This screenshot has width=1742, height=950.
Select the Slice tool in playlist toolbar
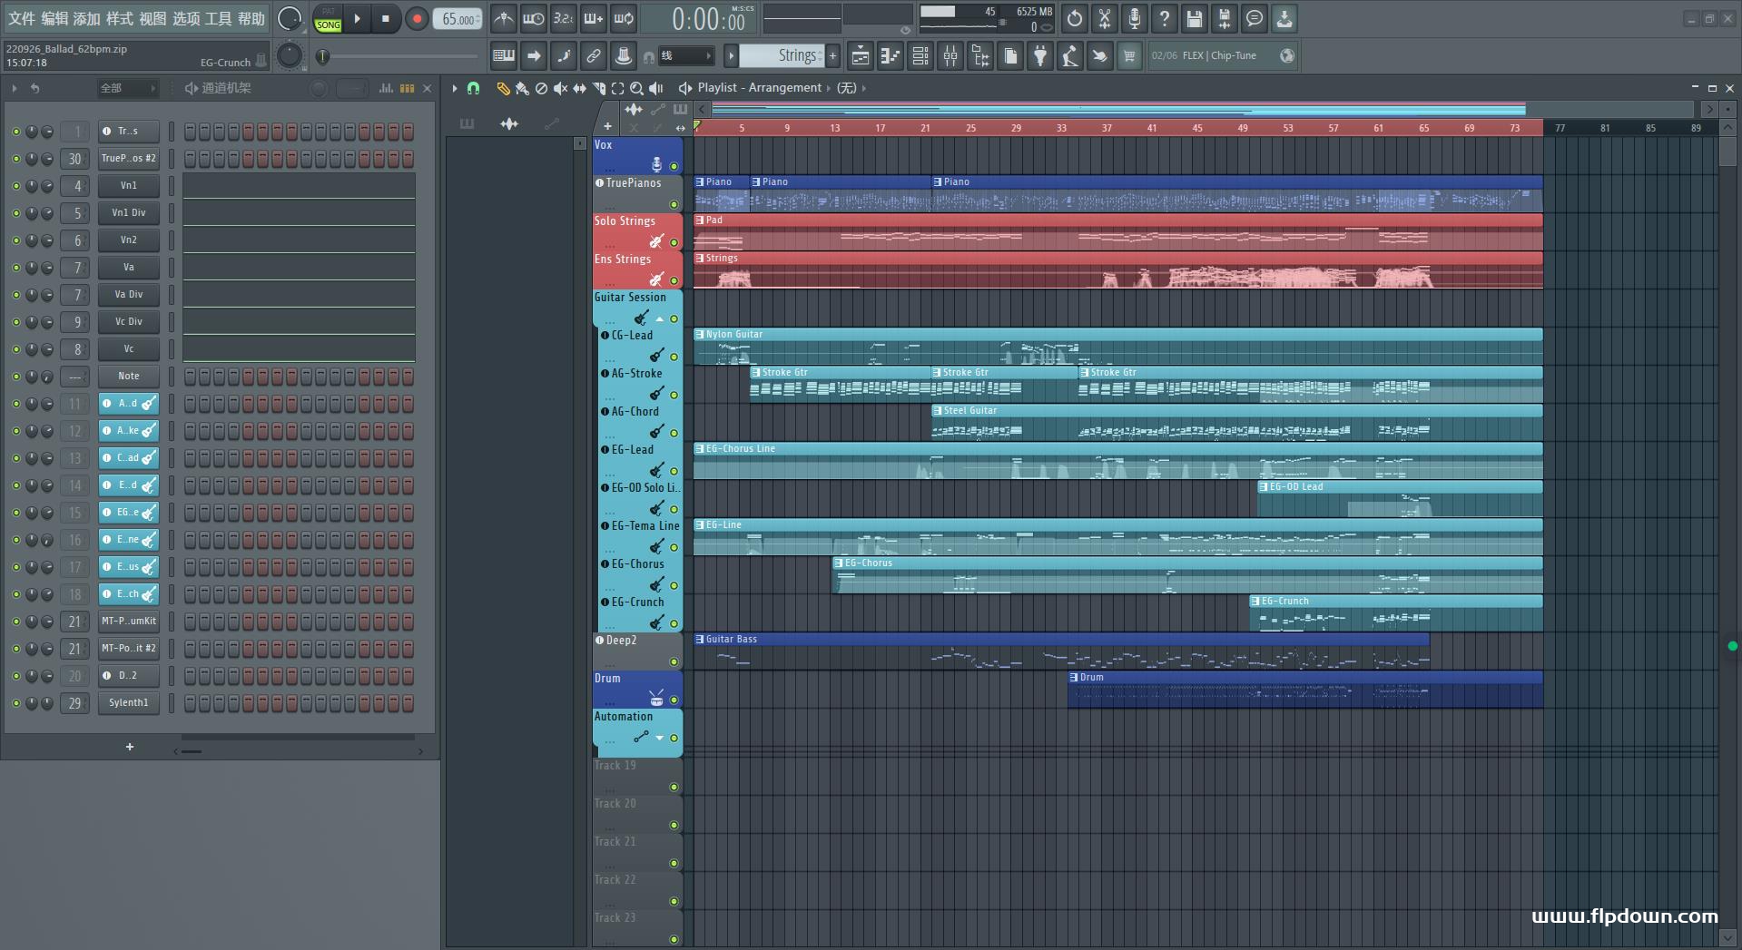[598, 88]
